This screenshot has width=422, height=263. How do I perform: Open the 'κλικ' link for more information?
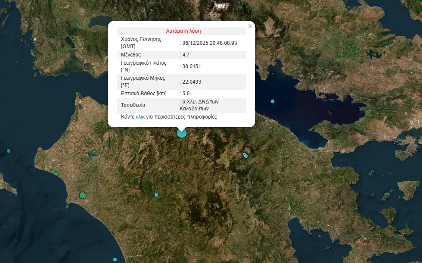(x=140, y=117)
